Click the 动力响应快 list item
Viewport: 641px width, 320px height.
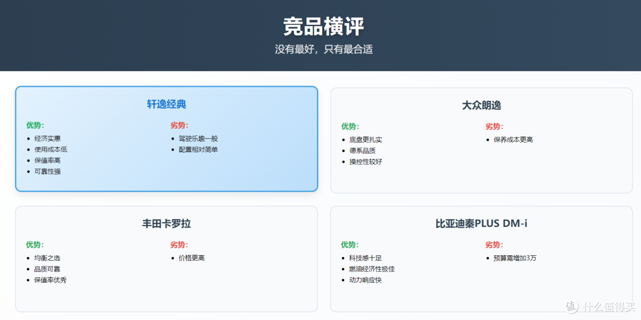[x=366, y=280]
